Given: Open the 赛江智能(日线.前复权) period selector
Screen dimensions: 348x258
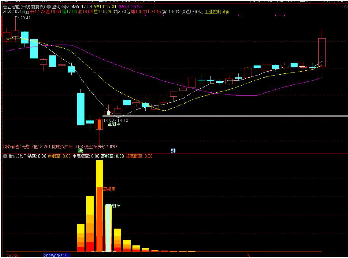Looking at the screenshot, I should (x=24, y=7).
